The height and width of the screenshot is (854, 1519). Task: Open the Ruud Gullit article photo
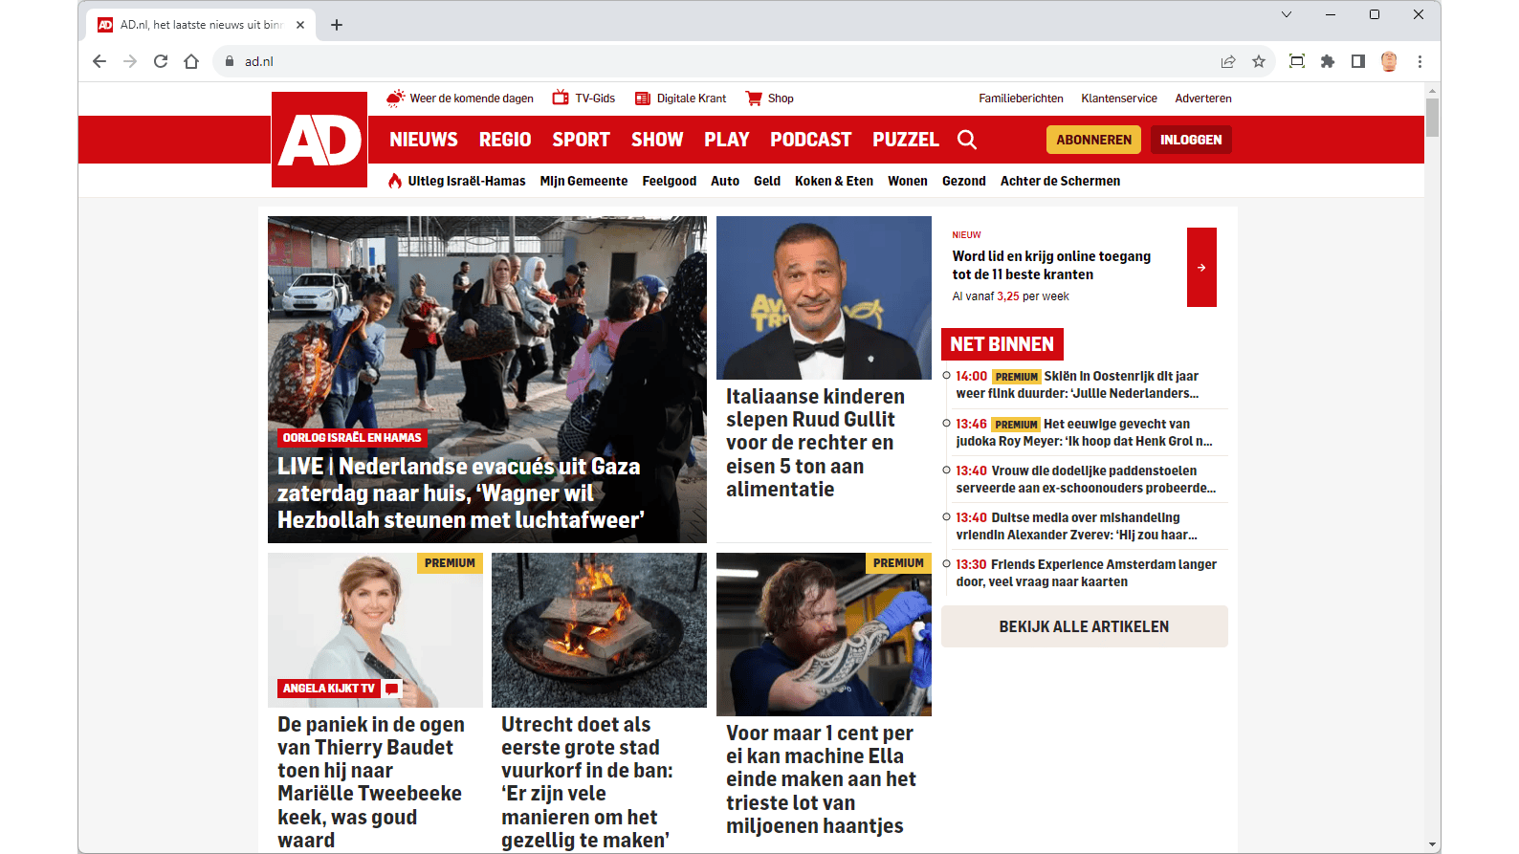(824, 297)
